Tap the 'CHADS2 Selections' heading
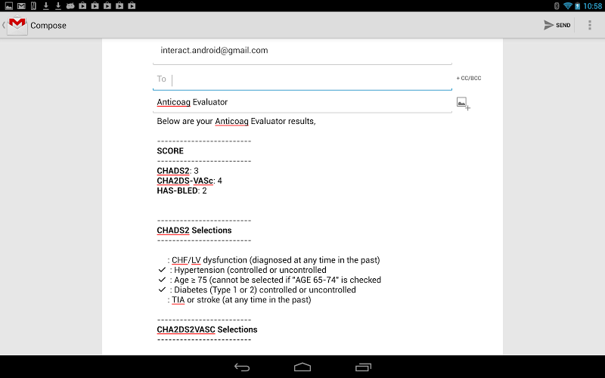605x378 pixels. click(x=194, y=231)
